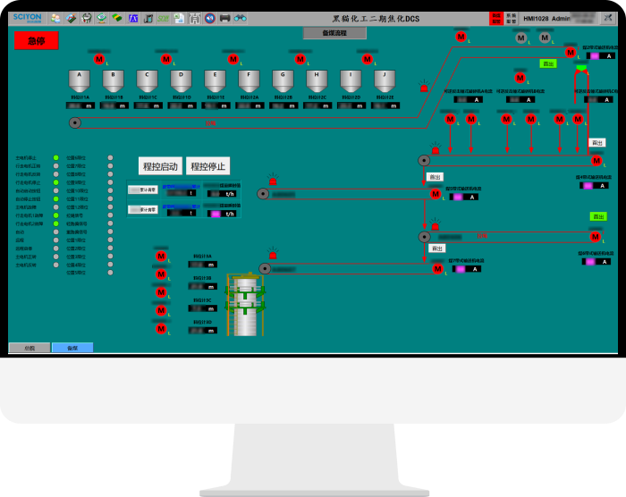
Task: Click the tools icon at top right
Action: (609, 18)
